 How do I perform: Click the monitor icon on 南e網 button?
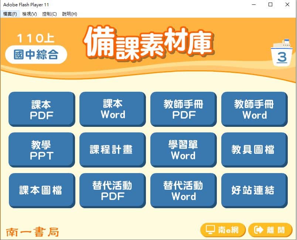[x=210, y=230]
